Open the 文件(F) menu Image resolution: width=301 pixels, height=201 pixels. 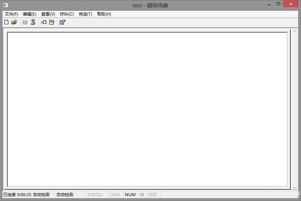click(x=11, y=14)
